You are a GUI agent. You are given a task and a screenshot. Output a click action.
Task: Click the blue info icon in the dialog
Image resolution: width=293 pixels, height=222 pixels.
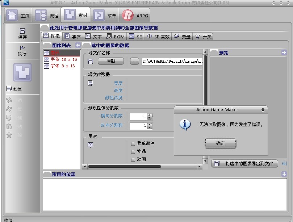click(185, 125)
